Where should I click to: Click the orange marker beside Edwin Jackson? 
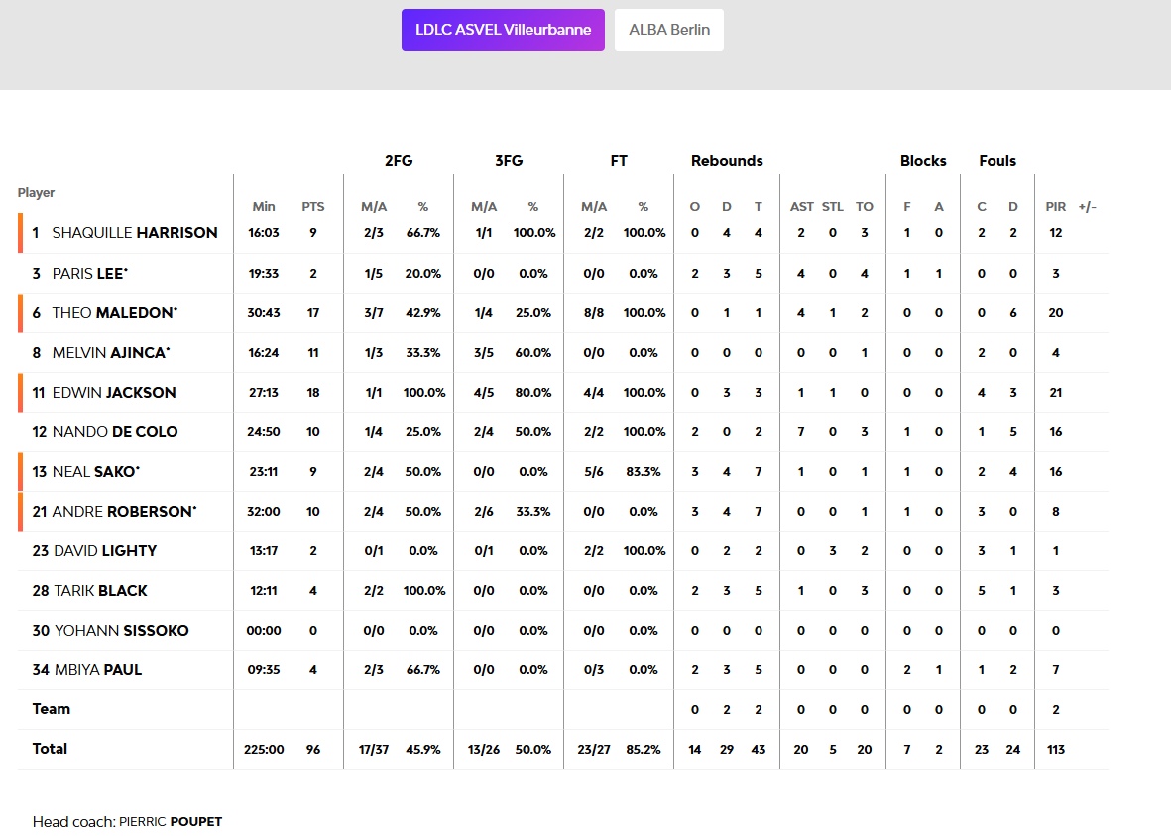tap(20, 392)
